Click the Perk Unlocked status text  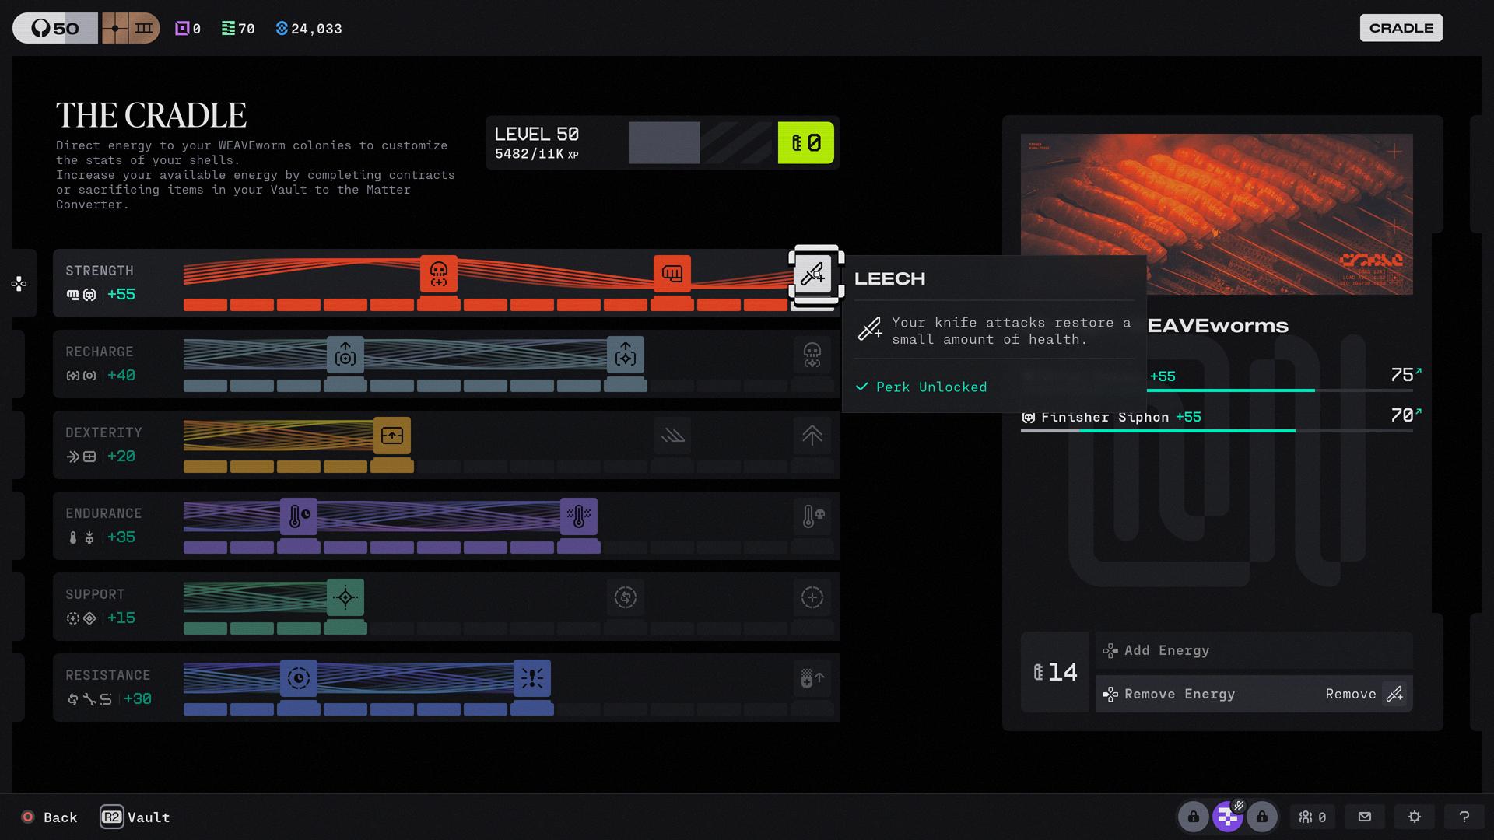coord(931,387)
